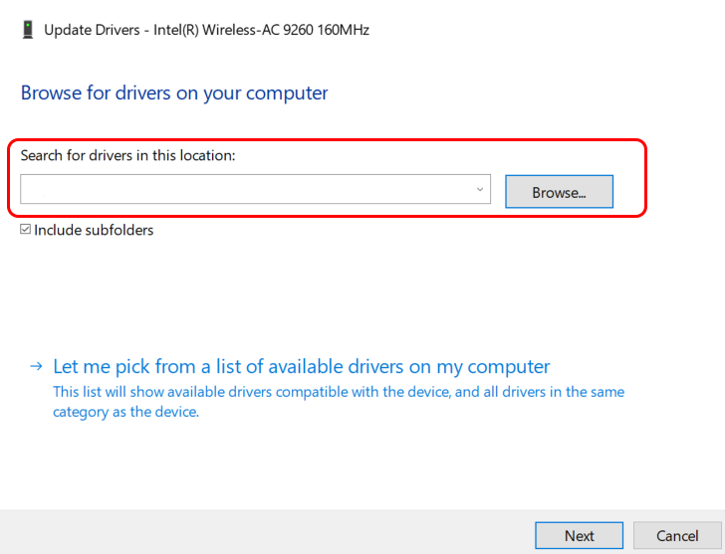Click the Include subfolders label text

point(94,230)
